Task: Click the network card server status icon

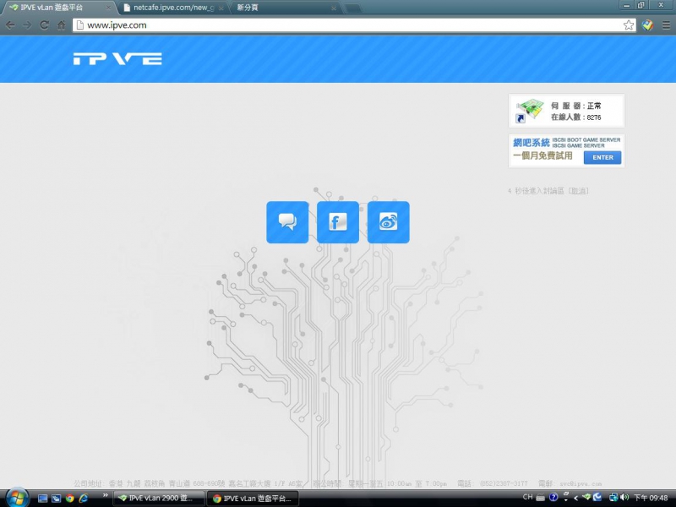Action: [x=530, y=111]
